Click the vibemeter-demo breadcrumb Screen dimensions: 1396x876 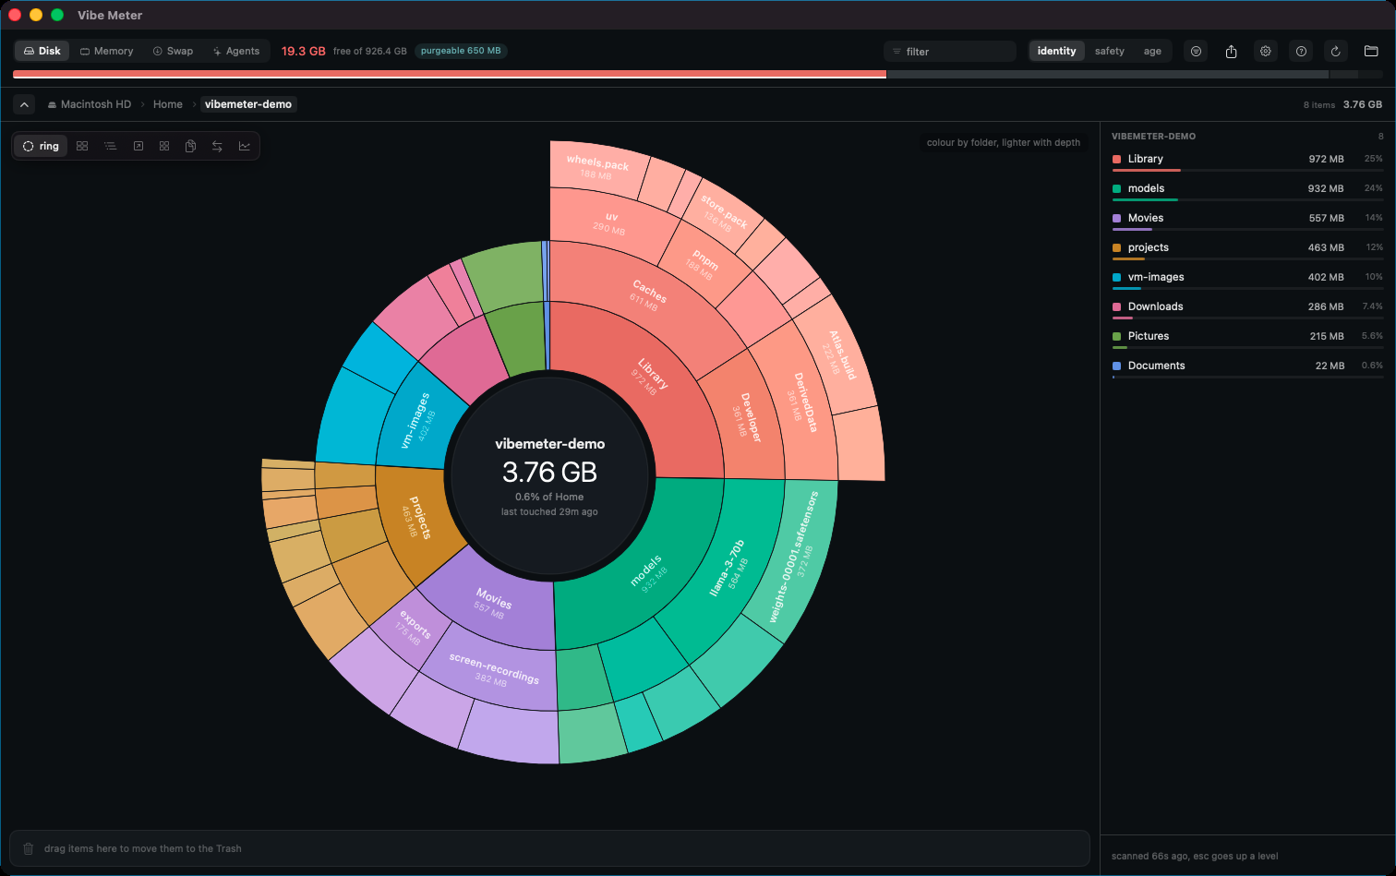pos(248,104)
